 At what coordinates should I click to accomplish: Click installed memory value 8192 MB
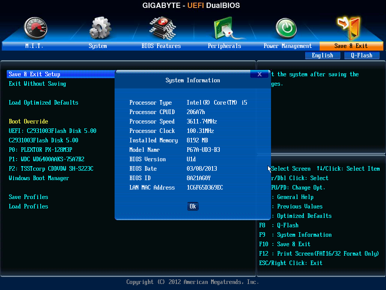coord(197,140)
